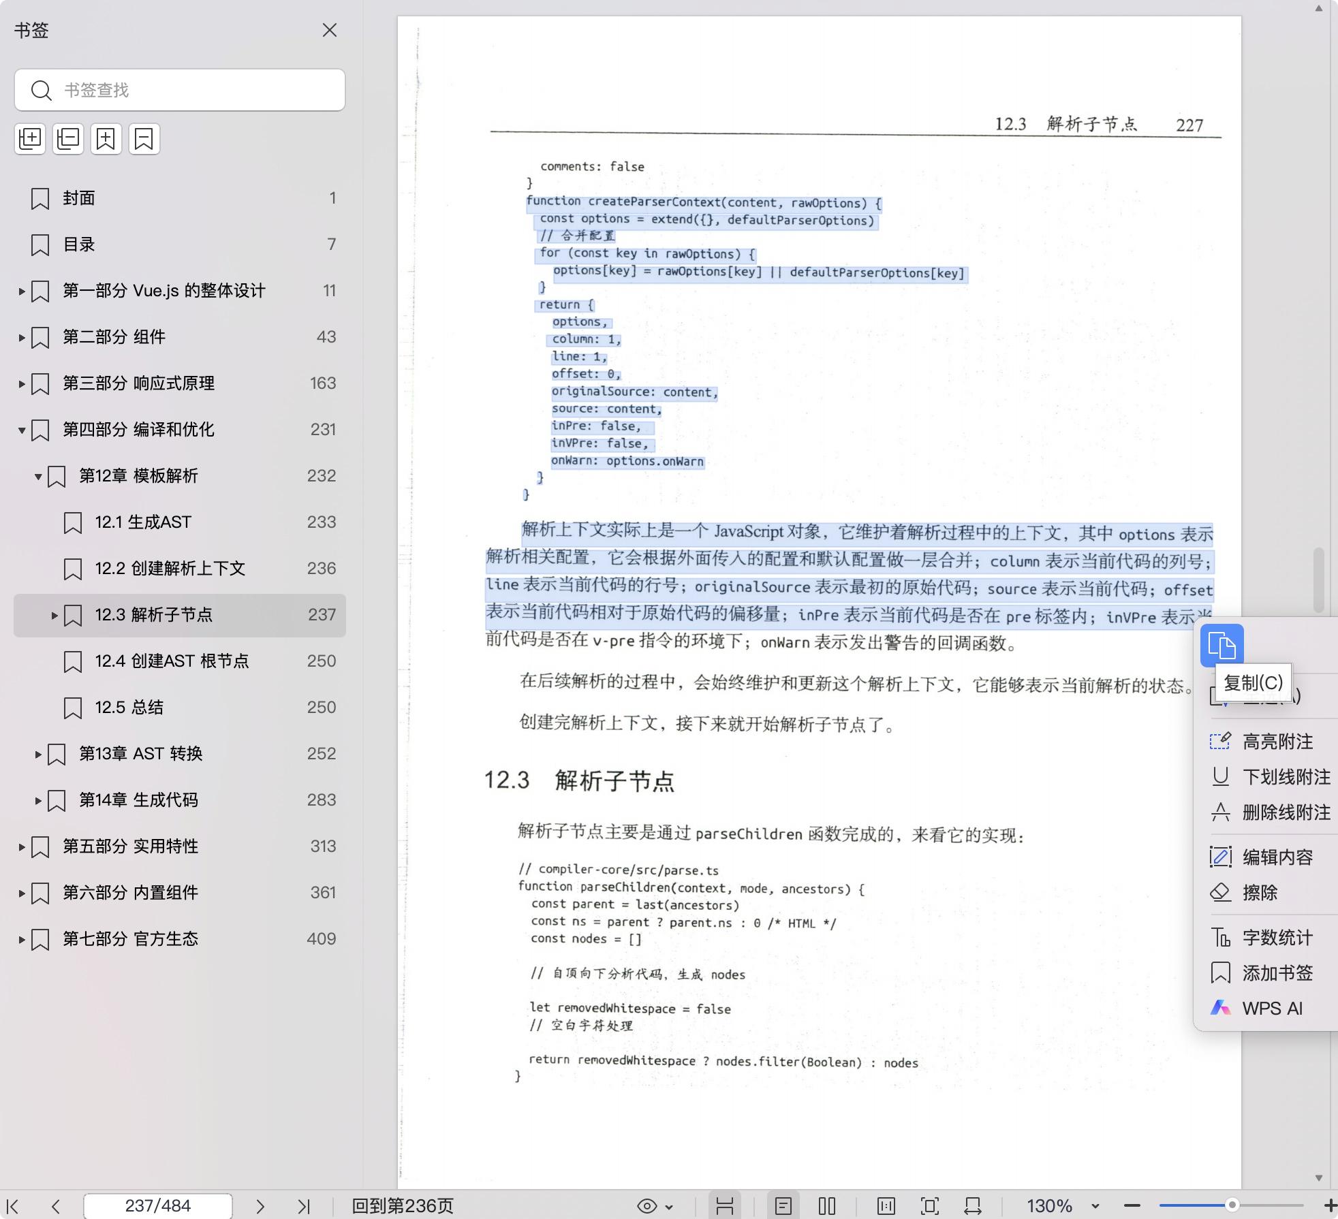This screenshot has height=1219, width=1338.
Task: Expand 第13章 AST 转换 bookmark
Action: 38,755
